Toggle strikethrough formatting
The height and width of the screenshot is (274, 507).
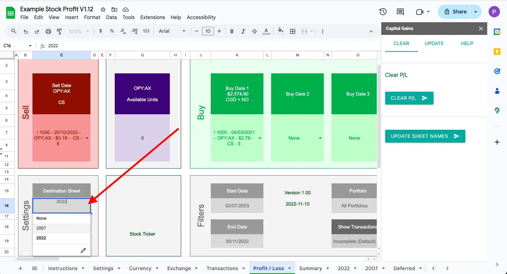tap(255, 31)
